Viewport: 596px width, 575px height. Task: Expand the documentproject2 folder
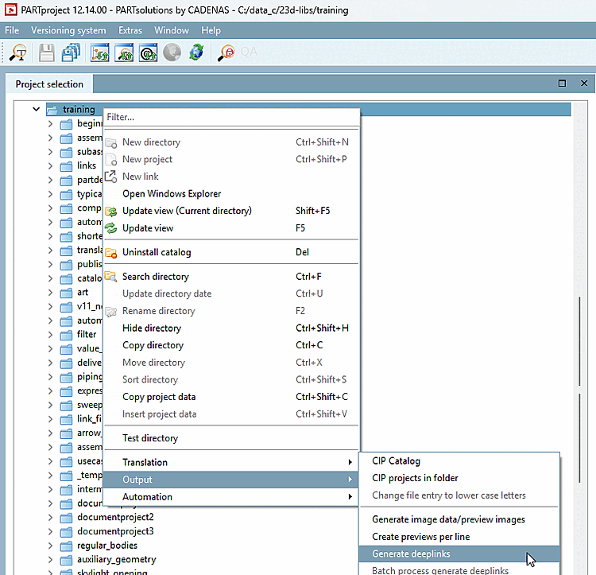50,517
